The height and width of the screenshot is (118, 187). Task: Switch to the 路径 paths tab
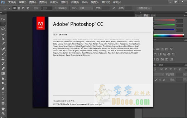(x=161, y=65)
